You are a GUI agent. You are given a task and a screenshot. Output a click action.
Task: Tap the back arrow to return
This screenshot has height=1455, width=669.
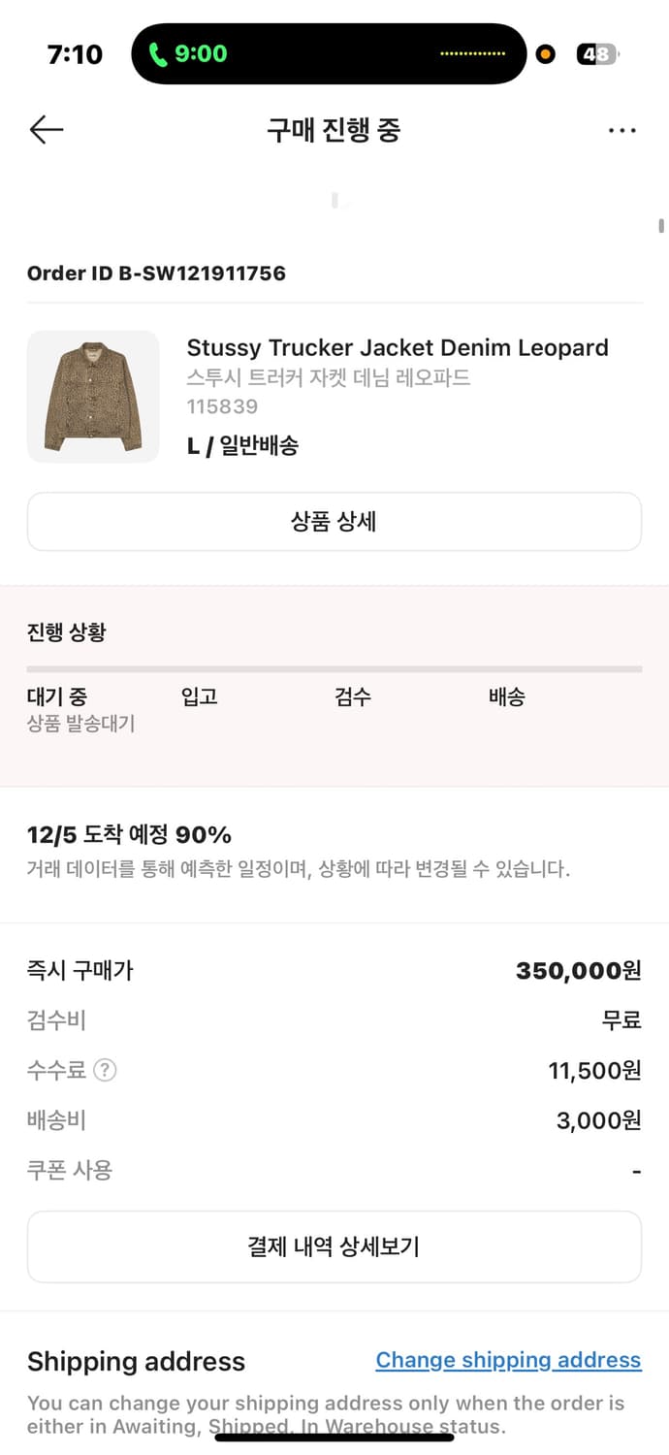(46, 129)
